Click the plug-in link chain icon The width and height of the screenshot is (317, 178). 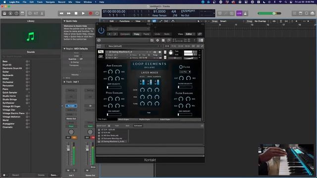(x=200, y=34)
